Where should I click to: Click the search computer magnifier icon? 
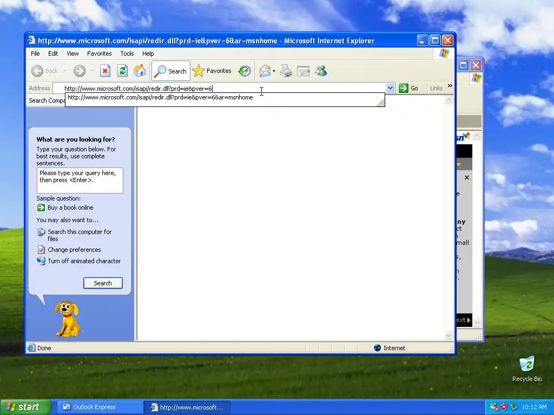[41, 232]
